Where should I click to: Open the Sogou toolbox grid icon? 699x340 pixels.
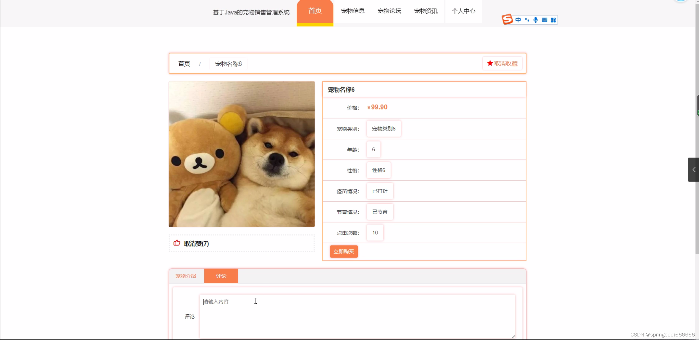tap(553, 20)
